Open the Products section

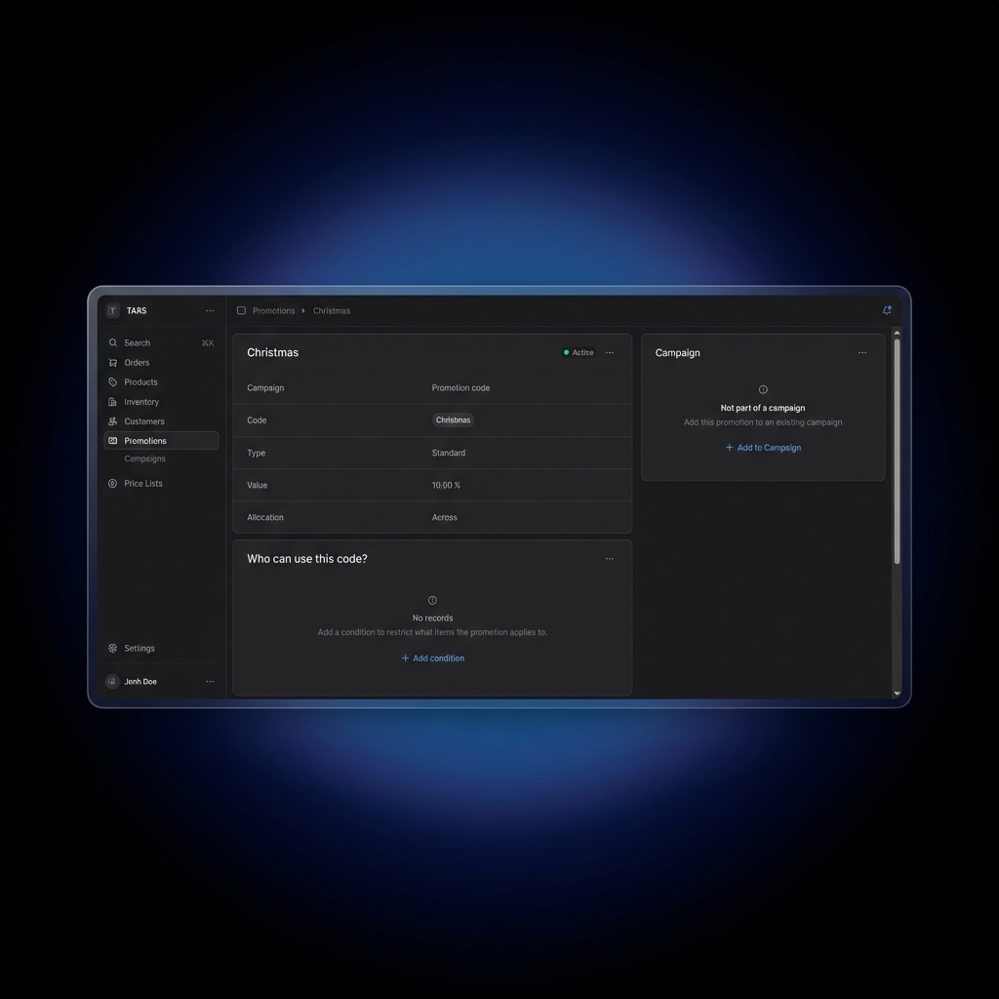pos(113,381)
